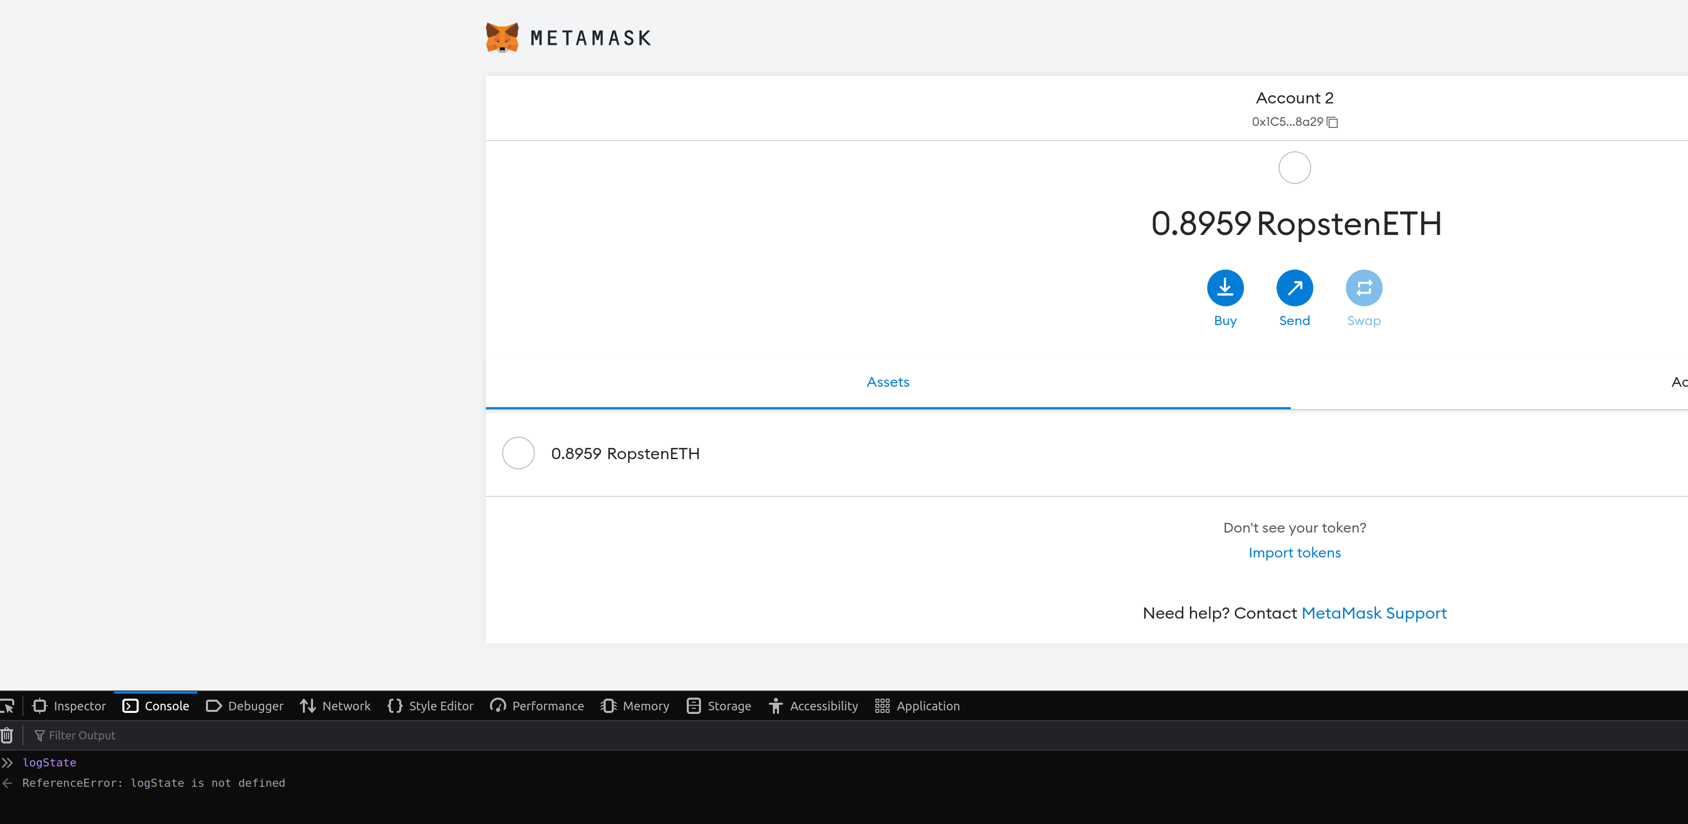Click the RopstenETH token icon in asset list

(x=517, y=453)
